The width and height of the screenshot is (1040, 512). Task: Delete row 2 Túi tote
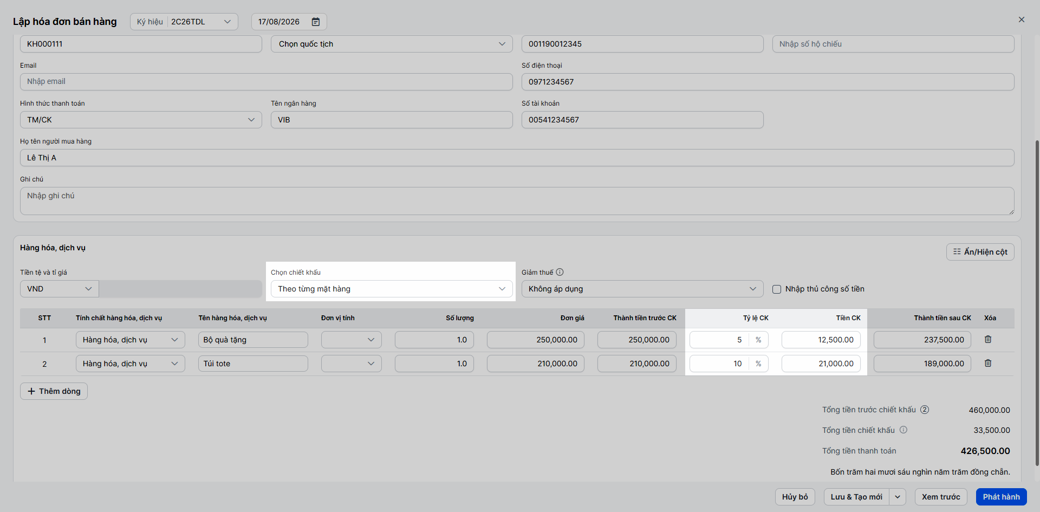988,363
